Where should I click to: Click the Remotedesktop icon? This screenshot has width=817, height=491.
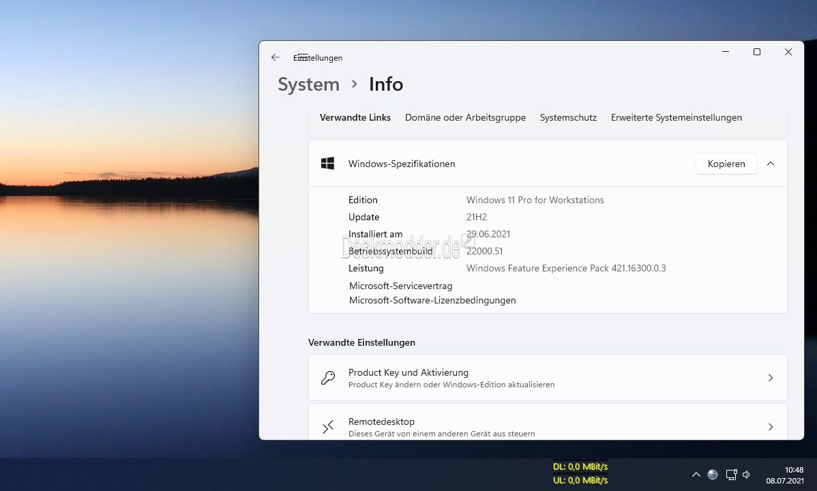[x=328, y=427]
